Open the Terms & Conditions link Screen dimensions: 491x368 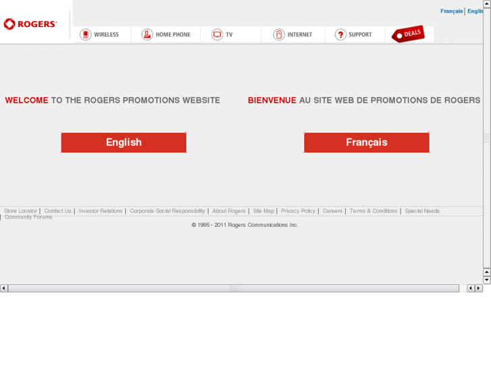coord(373,211)
